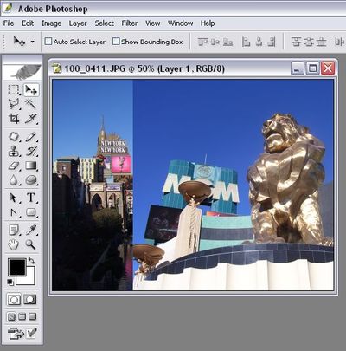The width and height of the screenshot is (346, 351).
Task: Open the Edit menu
Action: pyautogui.click(x=28, y=23)
